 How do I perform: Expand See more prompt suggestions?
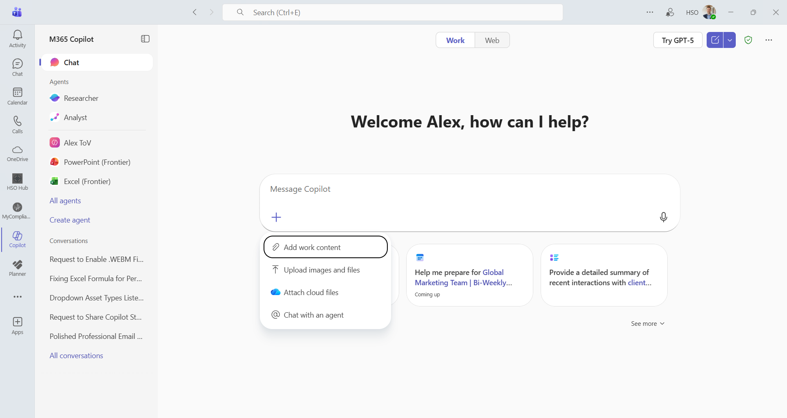[x=647, y=324]
